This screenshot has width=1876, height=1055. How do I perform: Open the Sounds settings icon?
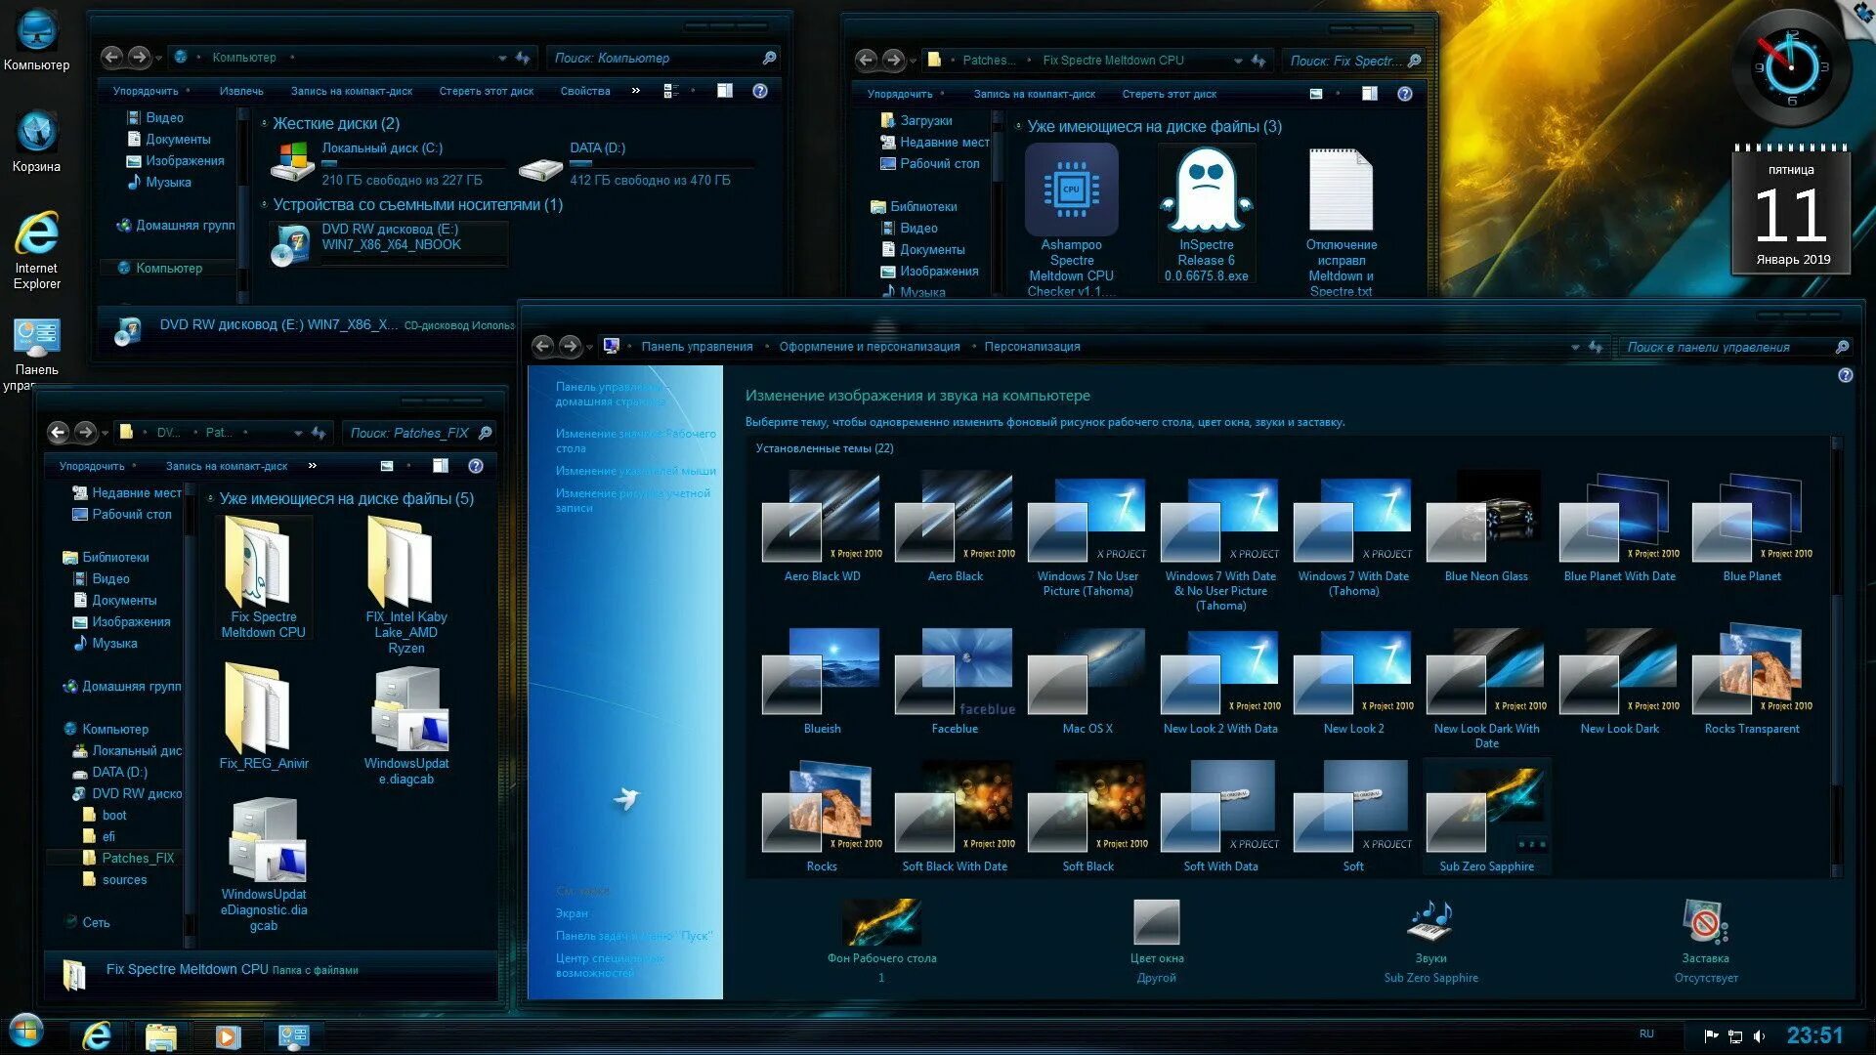(1430, 923)
